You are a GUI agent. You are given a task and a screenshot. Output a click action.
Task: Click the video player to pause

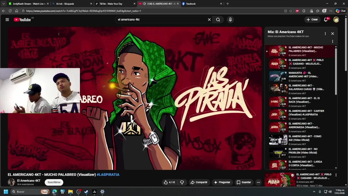135,98
